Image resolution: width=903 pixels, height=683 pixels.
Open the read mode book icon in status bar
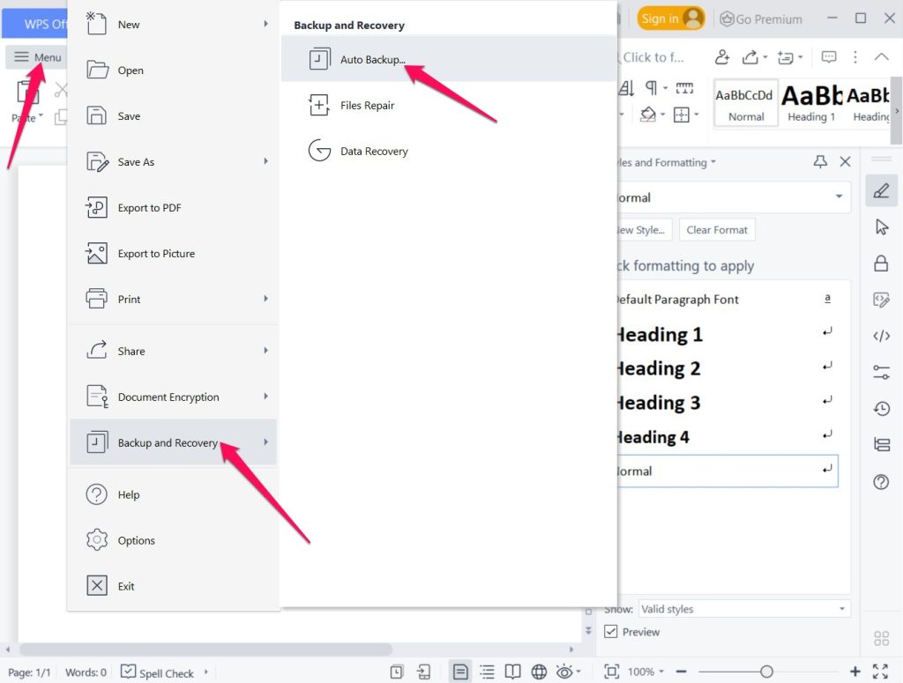click(512, 671)
